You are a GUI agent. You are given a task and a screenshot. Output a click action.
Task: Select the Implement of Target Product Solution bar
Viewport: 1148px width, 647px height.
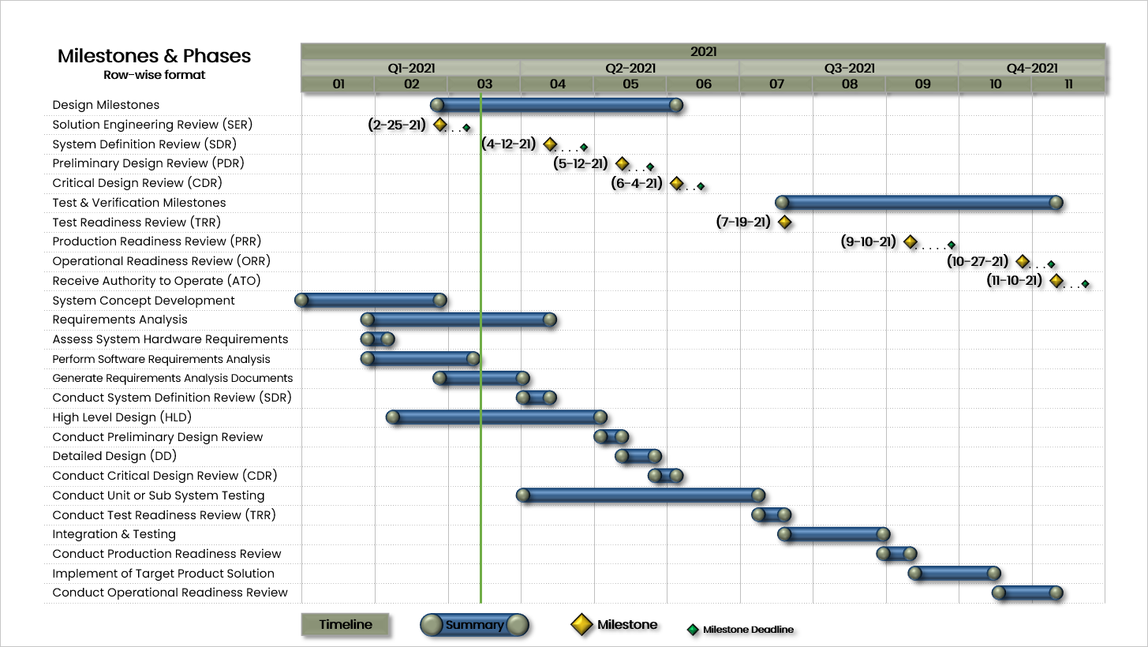(955, 574)
